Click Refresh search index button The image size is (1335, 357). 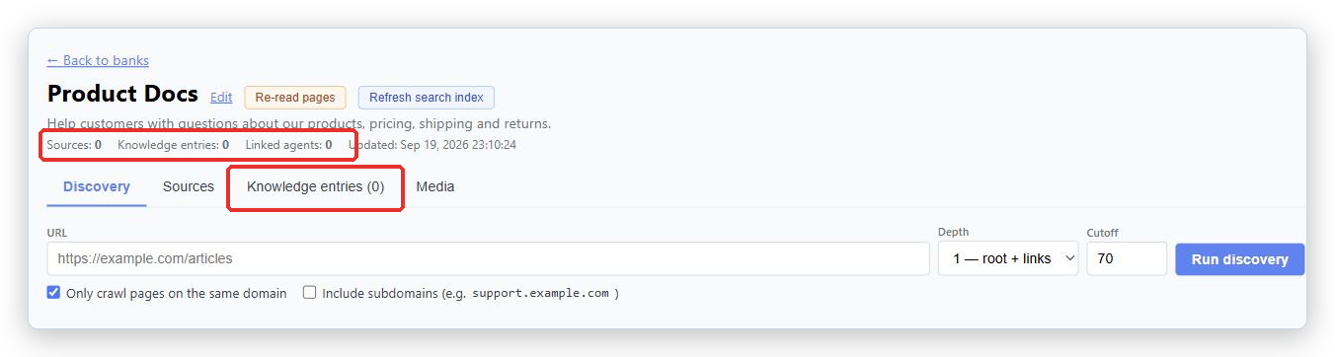tap(427, 98)
